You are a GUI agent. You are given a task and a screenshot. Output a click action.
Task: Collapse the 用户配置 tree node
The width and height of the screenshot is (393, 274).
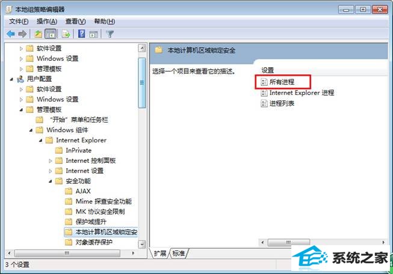[11, 79]
